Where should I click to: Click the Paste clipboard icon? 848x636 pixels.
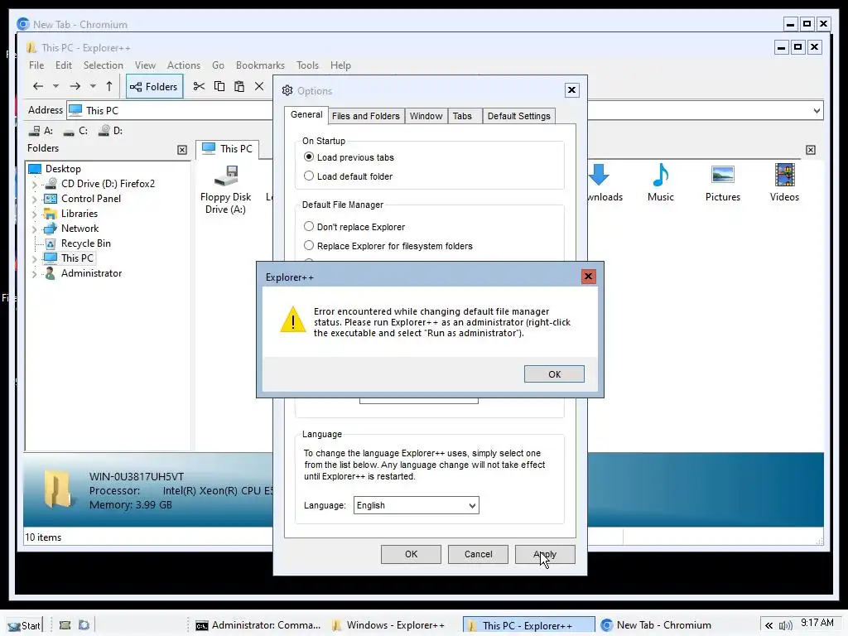[x=239, y=86]
